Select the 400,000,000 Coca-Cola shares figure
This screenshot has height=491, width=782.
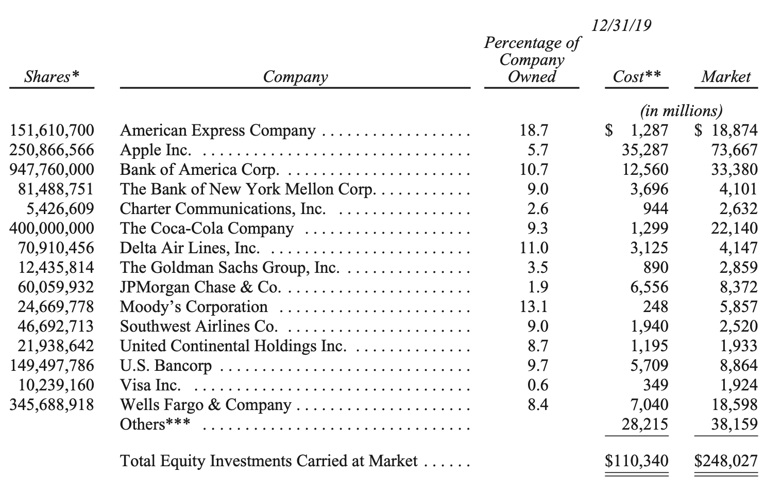(52, 228)
